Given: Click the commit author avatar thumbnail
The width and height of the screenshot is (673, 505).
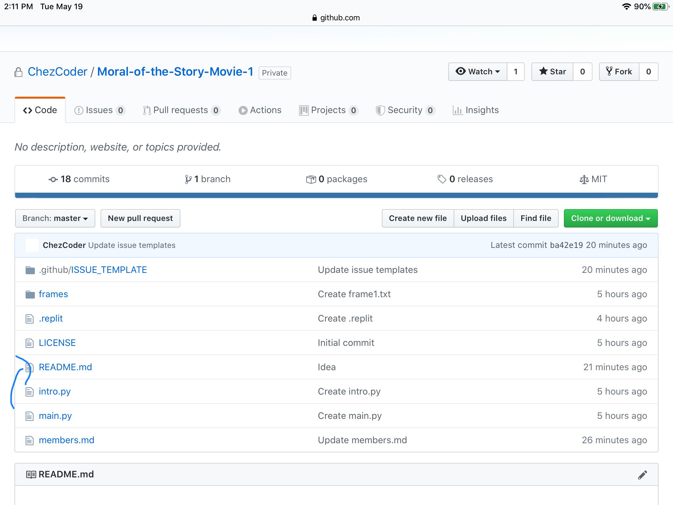Looking at the screenshot, I should click(32, 245).
